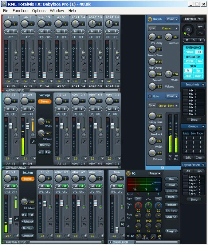Switch routing mode to FREE
Viewport: 208px width, 245px height.
pos(199,52)
